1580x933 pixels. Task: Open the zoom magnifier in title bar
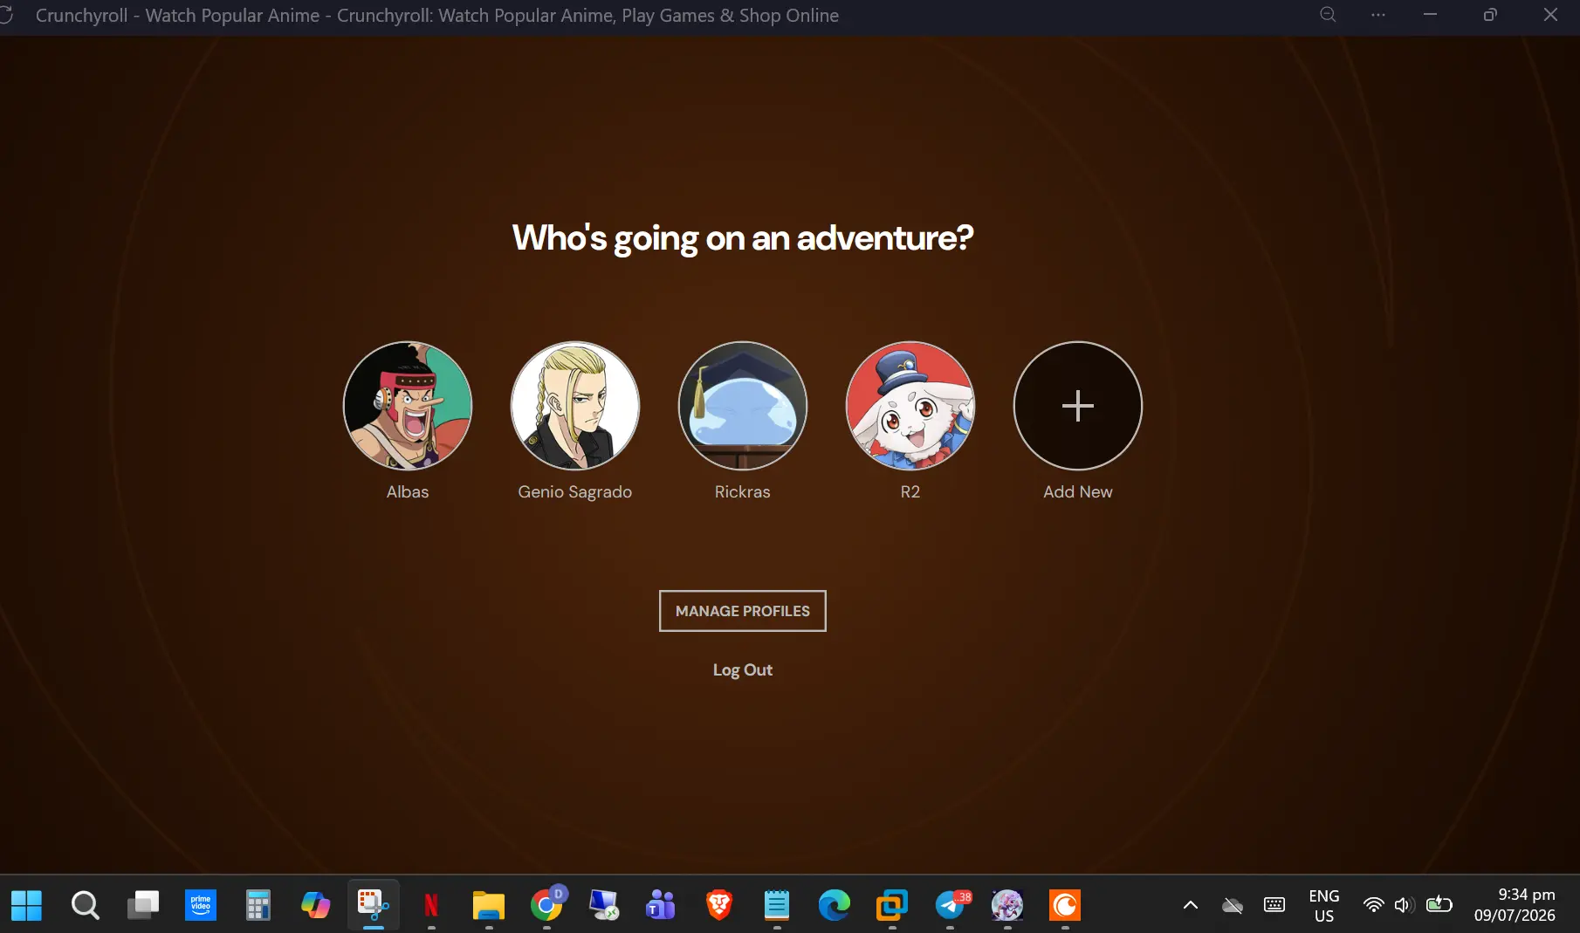1328,15
